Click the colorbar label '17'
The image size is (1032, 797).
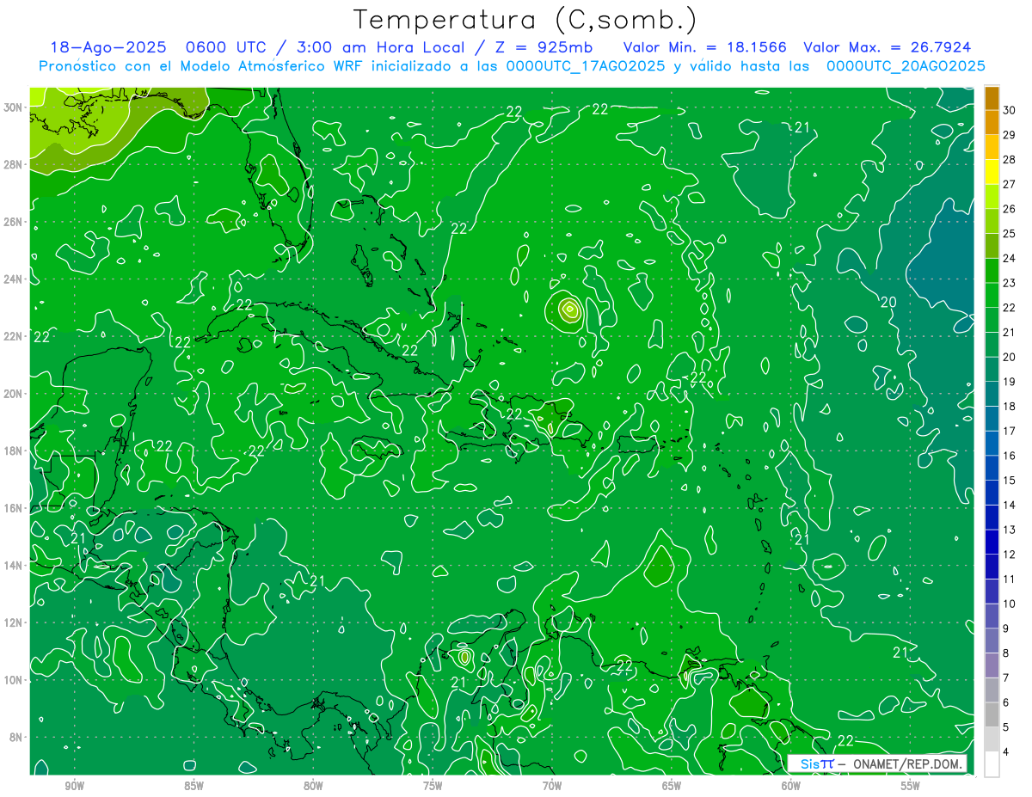tap(1010, 431)
